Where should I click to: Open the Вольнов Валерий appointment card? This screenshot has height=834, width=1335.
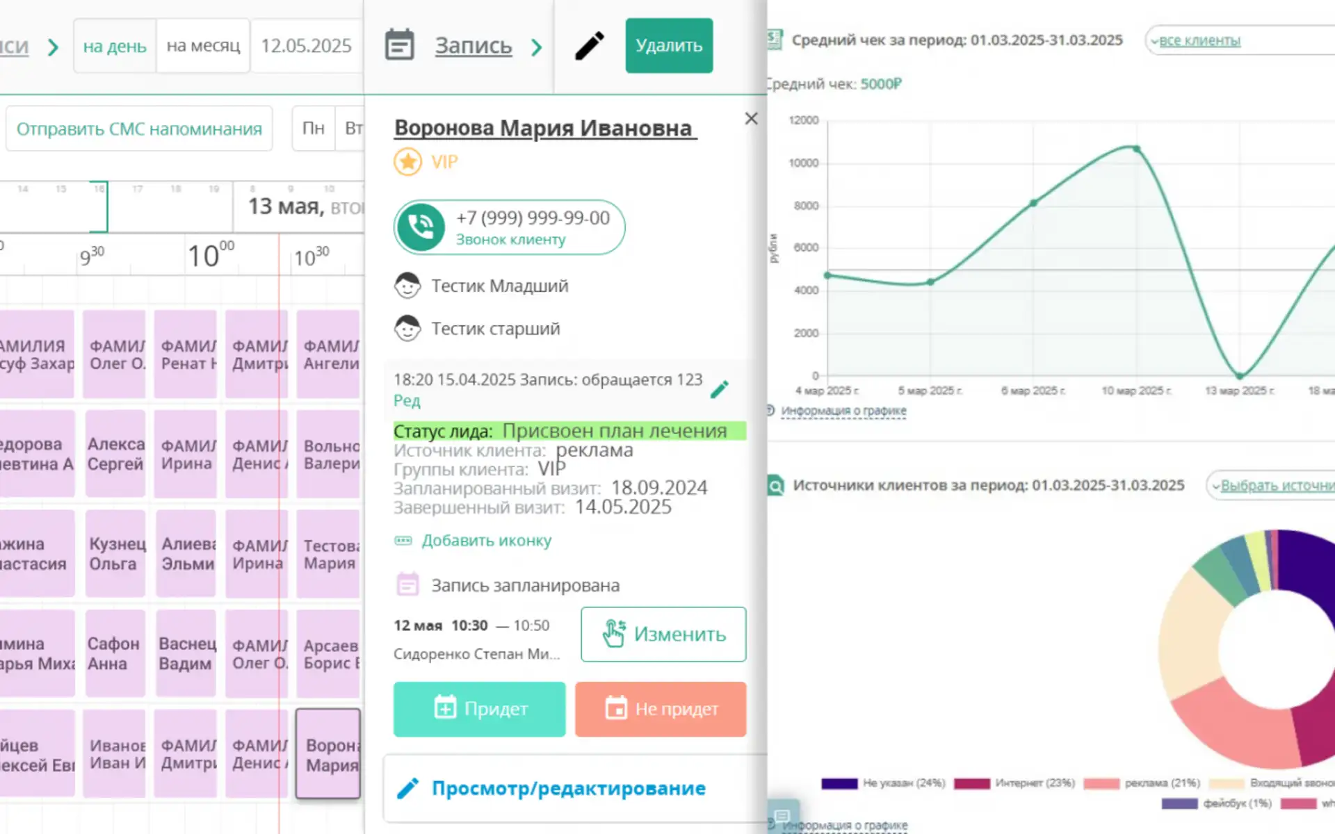click(328, 453)
